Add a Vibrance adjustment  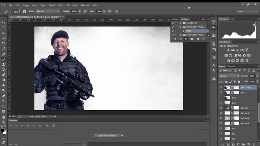pos(247,50)
